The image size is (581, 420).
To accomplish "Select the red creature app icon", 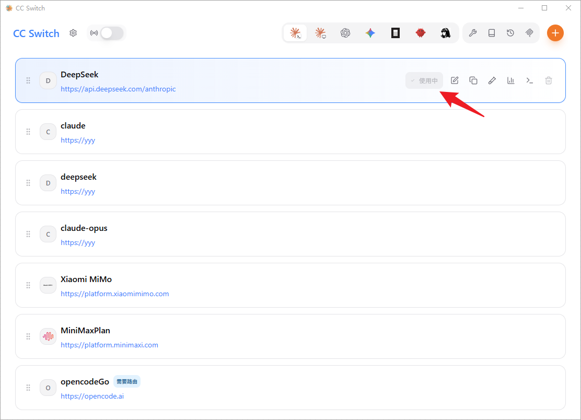I will click(x=420, y=33).
